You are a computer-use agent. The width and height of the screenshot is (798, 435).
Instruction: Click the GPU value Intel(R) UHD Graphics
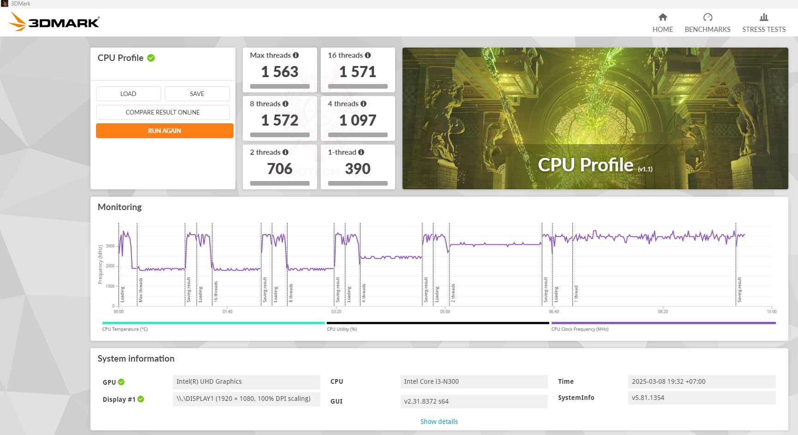click(246, 381)
